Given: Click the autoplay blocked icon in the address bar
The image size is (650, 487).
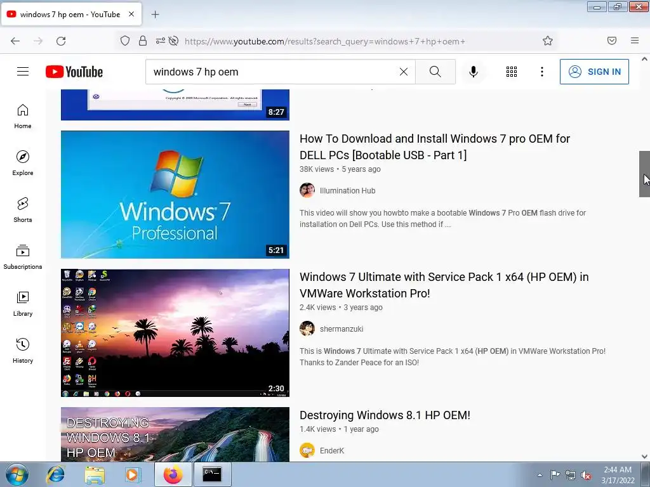Looking at the screenshot, I should pos(174,41).
